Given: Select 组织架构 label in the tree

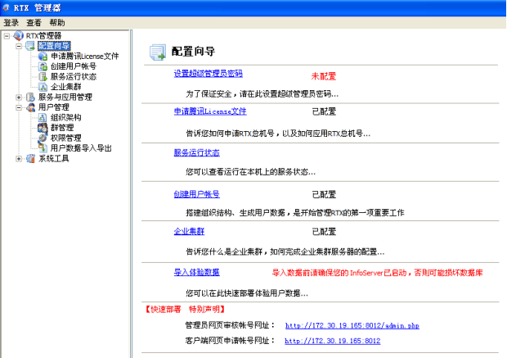Looking at the screenshot, I should click(66, 118).
